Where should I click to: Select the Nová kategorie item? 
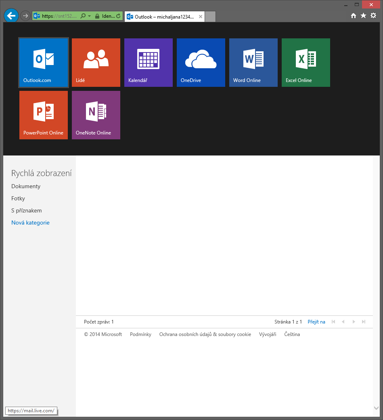coord(30,223)
